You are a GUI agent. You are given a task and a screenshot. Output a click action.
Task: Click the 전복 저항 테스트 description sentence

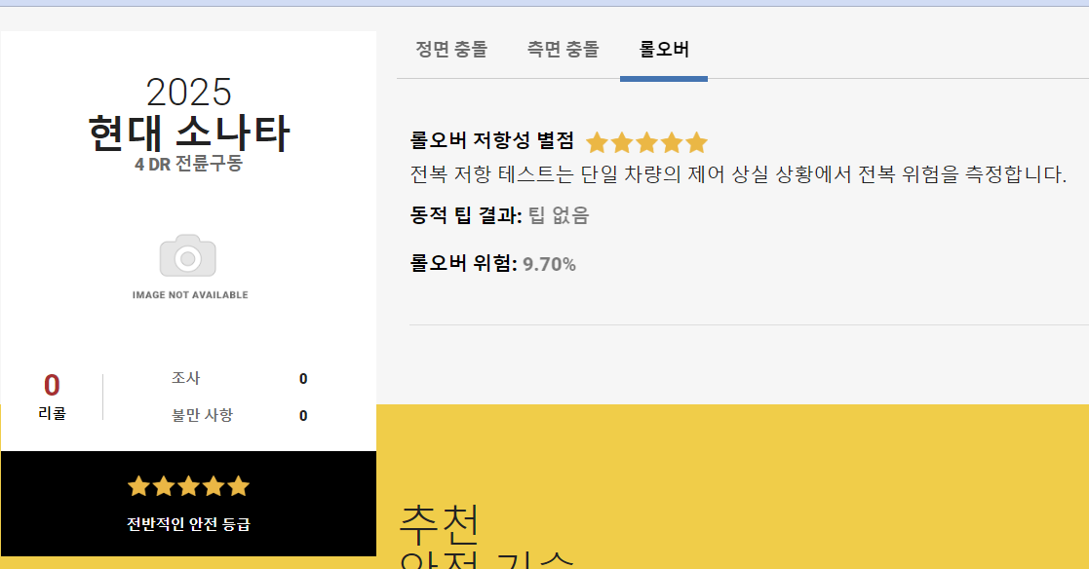coord(738,173)
